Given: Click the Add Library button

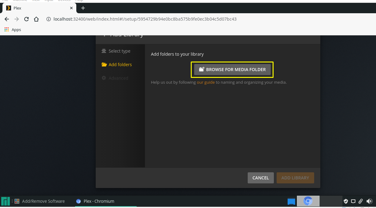Looking at the screenshot, I should [295, 178].
